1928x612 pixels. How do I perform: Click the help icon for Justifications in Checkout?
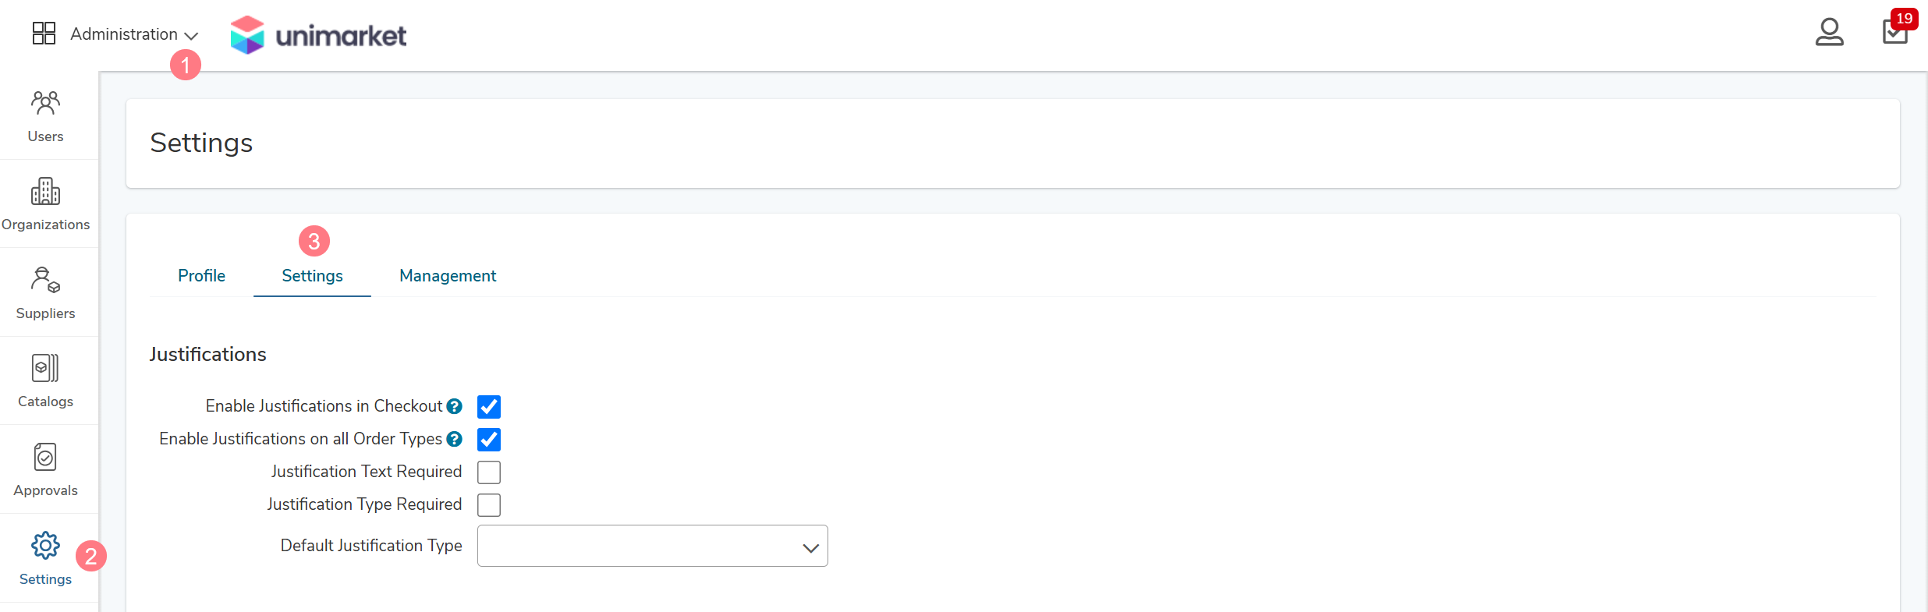(x=455, y=407)
